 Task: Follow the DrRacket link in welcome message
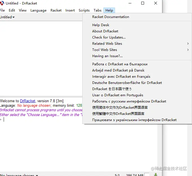point(28,101)
